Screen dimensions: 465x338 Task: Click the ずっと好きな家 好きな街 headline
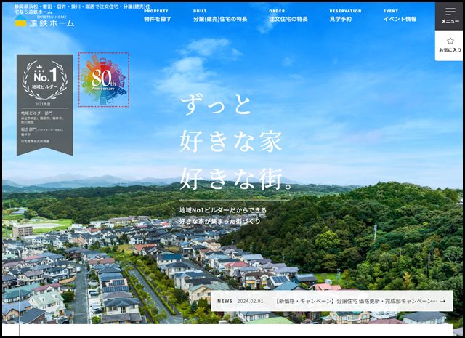235,143
